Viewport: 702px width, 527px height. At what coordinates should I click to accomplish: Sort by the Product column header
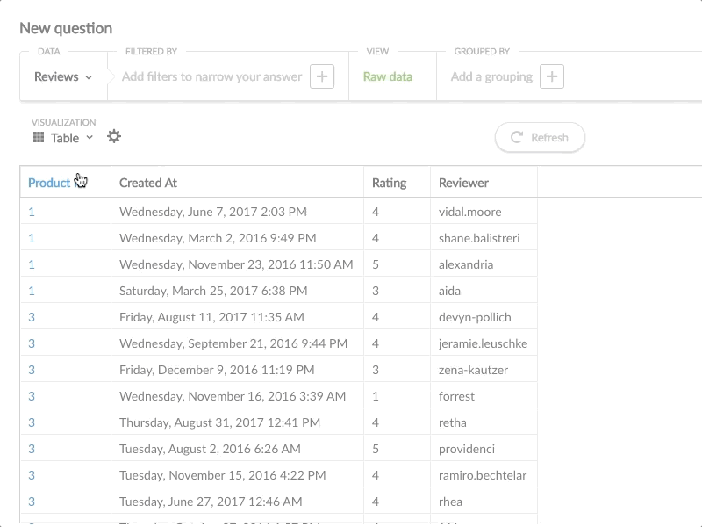[49, 183]
